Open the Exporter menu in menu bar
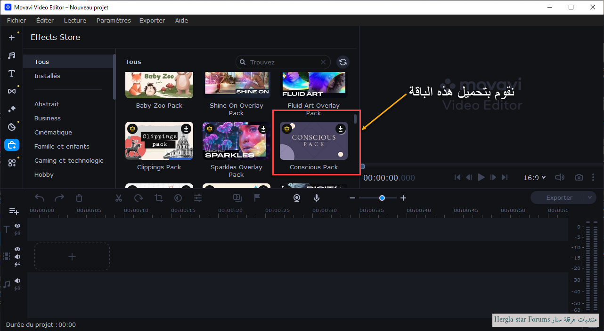The height and width of the screenshot is (331, 604). tap(152, 20)
